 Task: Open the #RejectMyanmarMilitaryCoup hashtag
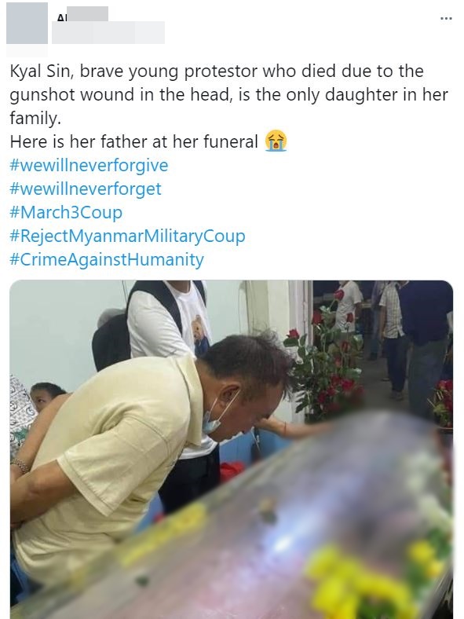[x=127, y=236]
